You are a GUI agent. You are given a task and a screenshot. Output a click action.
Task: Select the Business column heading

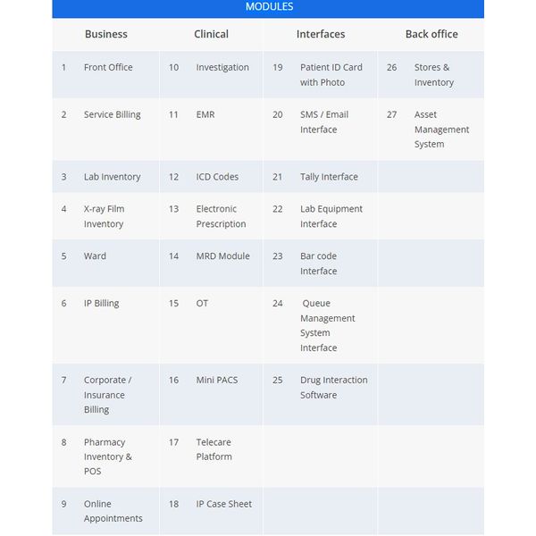[105, 34]
